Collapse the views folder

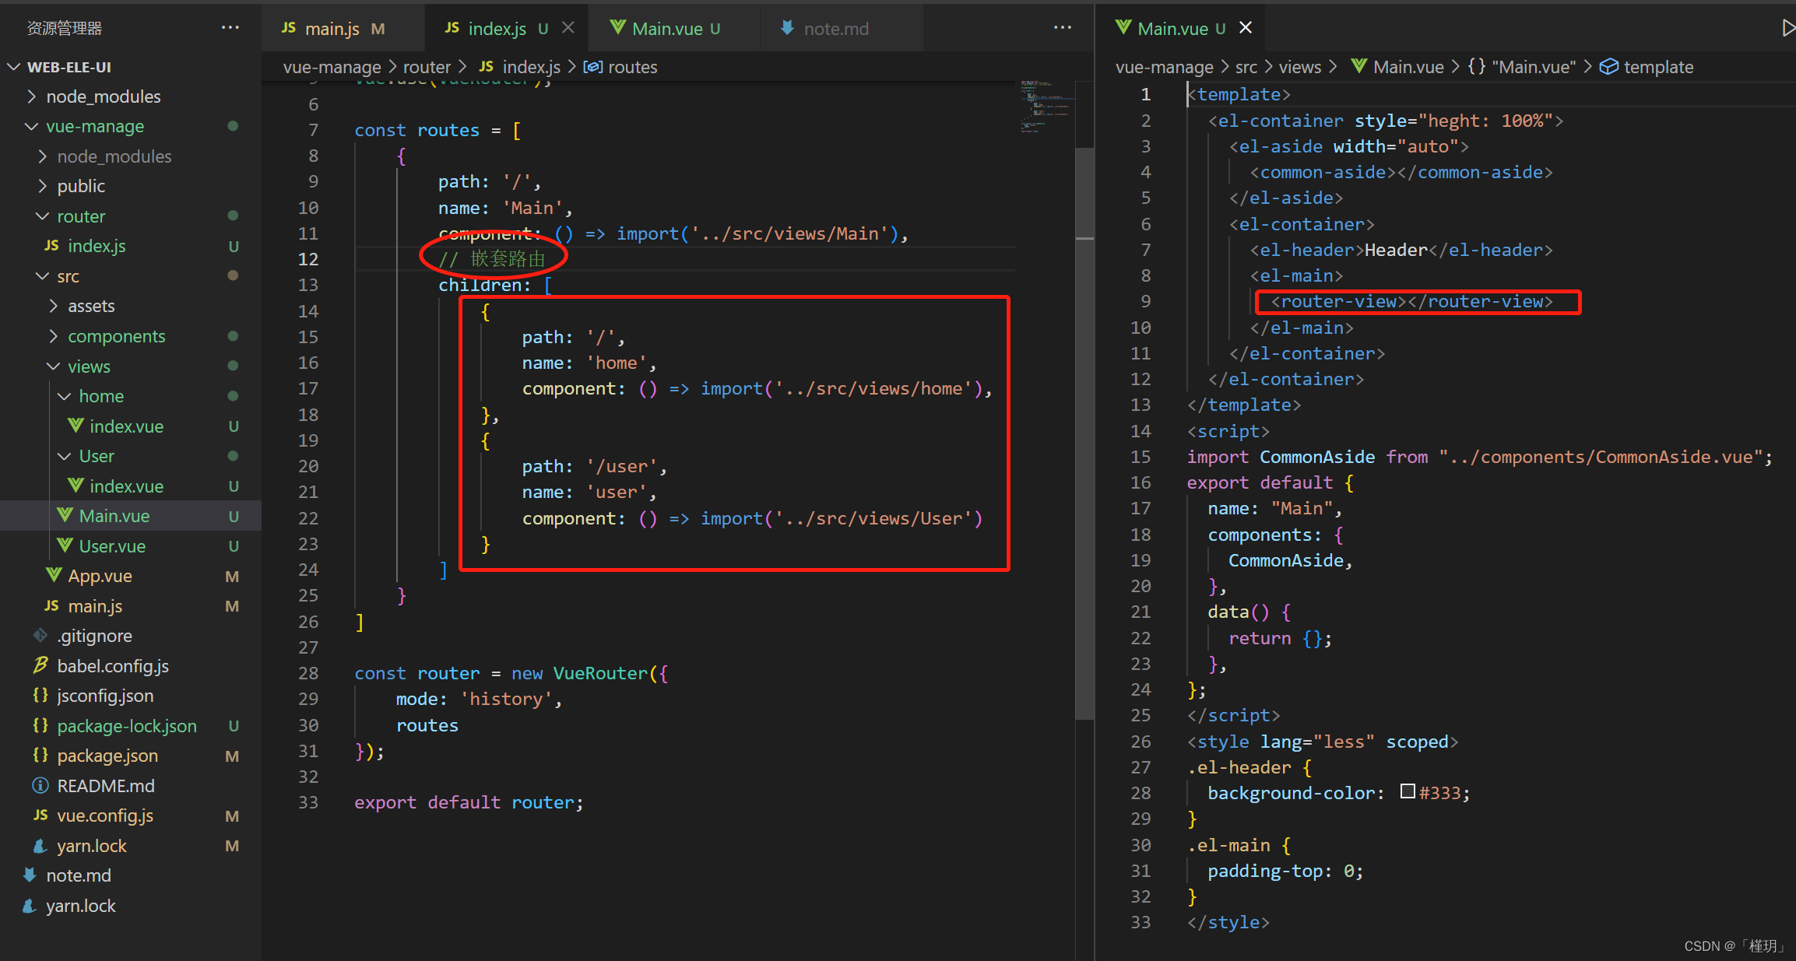[88, 367]
